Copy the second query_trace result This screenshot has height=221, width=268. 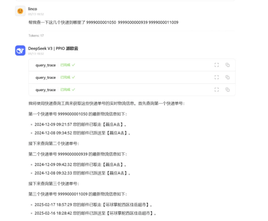227,77
